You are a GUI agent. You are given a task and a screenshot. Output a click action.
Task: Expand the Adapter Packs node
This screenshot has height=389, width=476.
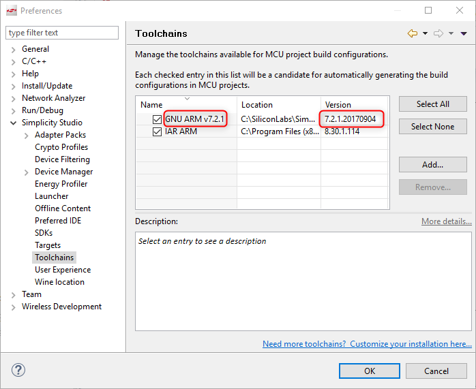(x=26, y=136)
